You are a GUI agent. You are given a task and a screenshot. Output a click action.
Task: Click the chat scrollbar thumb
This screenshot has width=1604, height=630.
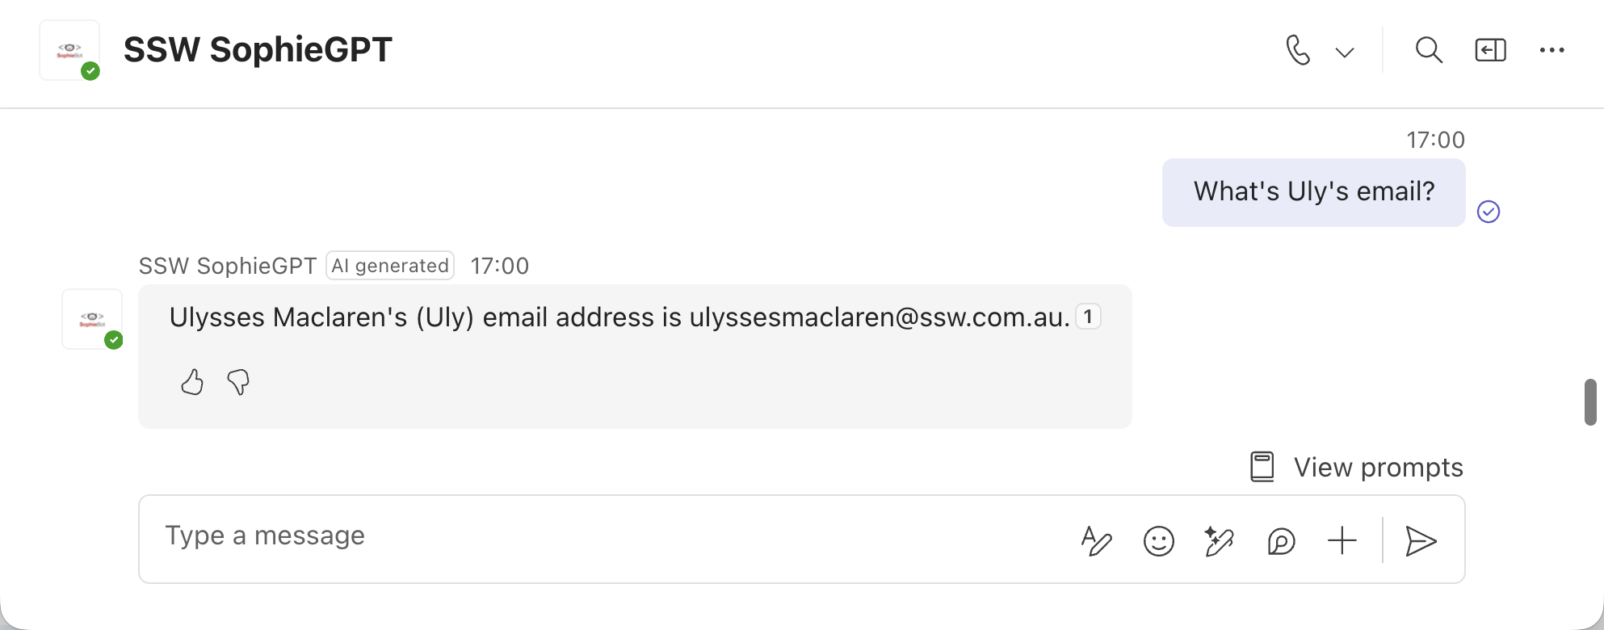[x=1590, y=401]
